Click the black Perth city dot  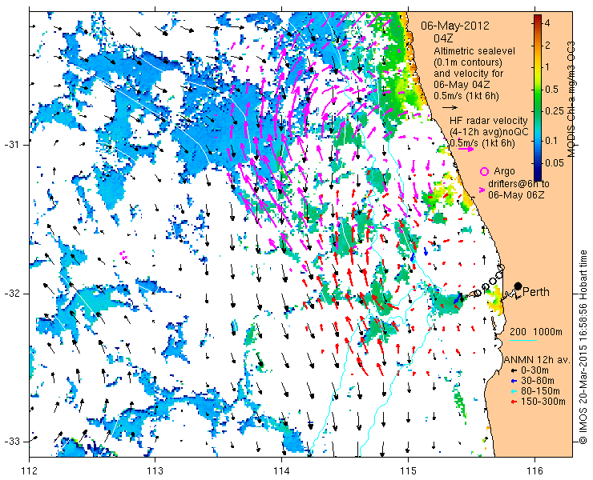(x=518, y=286)
